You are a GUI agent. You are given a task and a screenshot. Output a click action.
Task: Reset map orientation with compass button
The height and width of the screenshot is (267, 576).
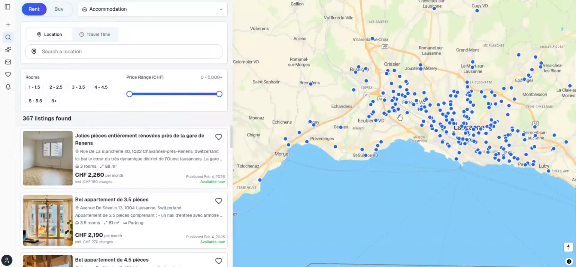point(568,247)
